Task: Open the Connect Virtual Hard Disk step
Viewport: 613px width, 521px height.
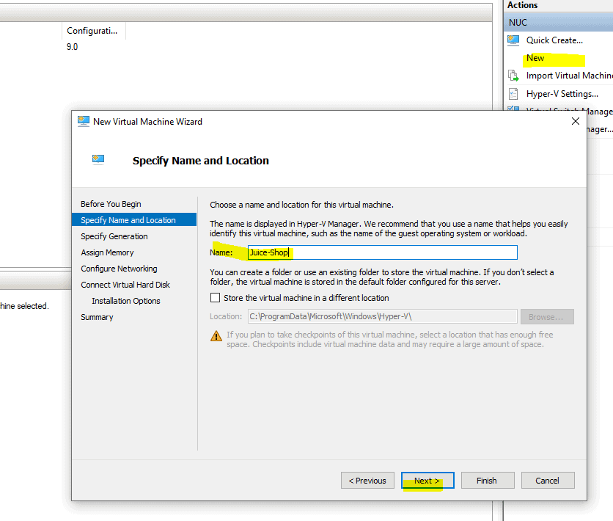Action: (x=125, y=285)
